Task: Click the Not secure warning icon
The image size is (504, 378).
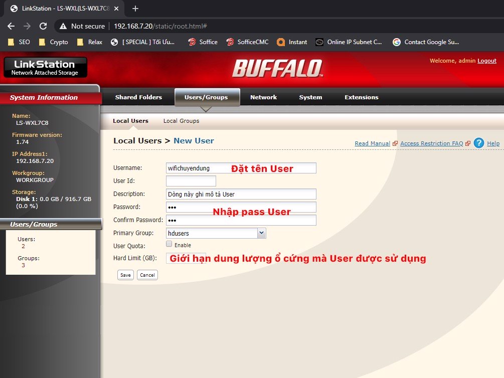Action: [63, 26]
